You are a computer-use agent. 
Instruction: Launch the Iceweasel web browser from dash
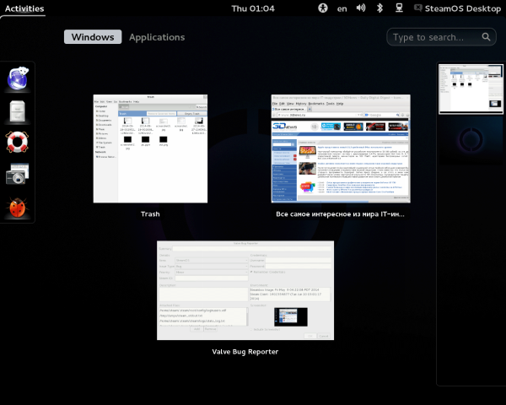tap(18, 78)
